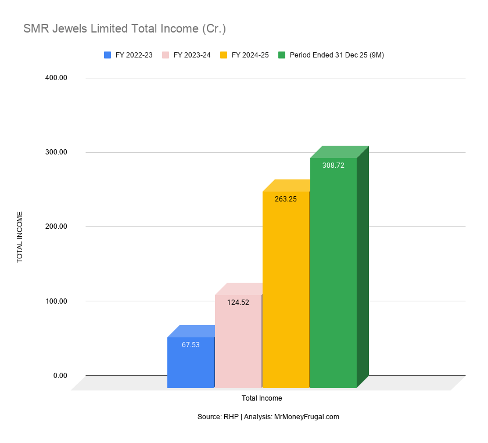This screenshot has height=443, width=488.
Task: Select the Period Ended 31 Dec 25 (9M) label
Action: [x=337, y=55]
